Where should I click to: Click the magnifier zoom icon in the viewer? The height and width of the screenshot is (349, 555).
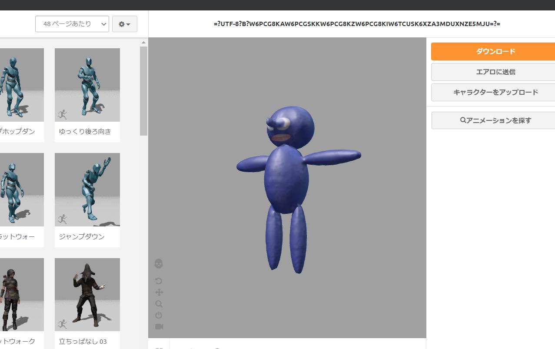159,304
